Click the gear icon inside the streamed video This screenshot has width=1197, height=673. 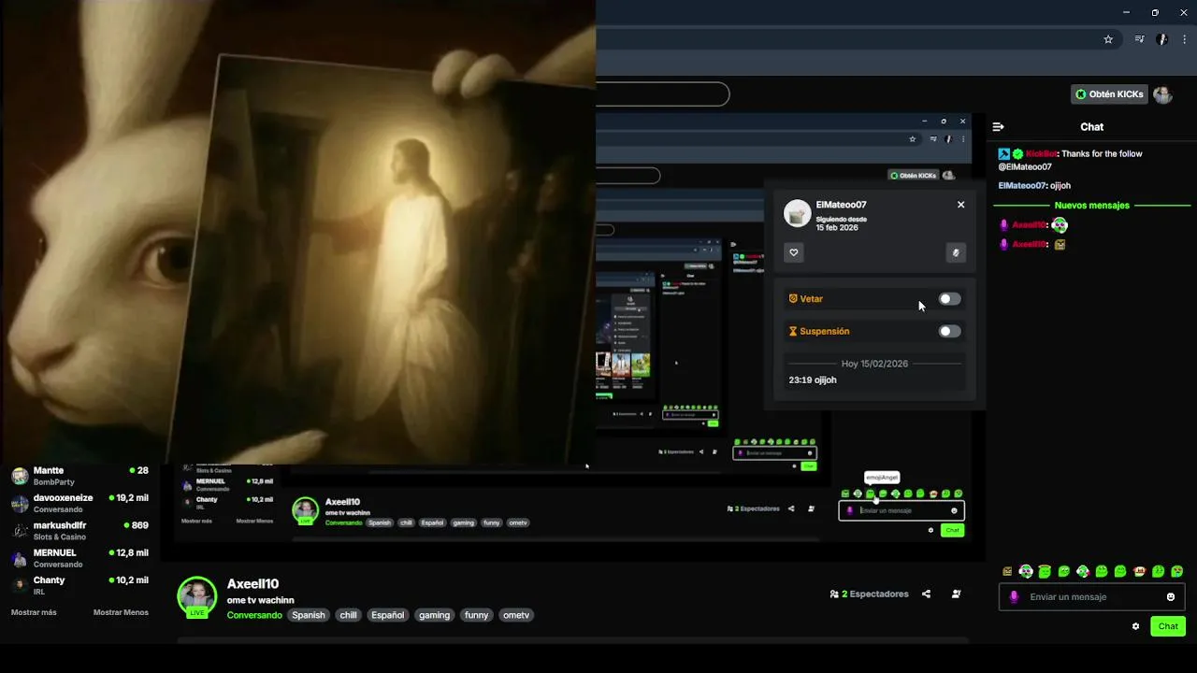coord(930,530)
